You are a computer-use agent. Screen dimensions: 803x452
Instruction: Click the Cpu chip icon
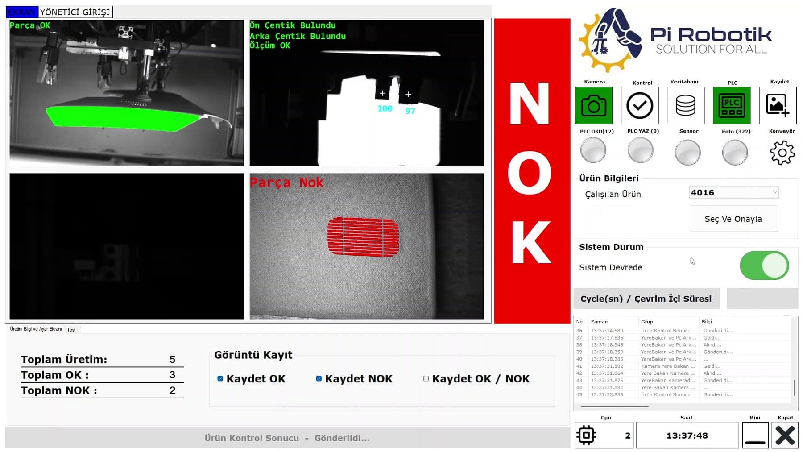pyautogui.click(x=587, y=435)
